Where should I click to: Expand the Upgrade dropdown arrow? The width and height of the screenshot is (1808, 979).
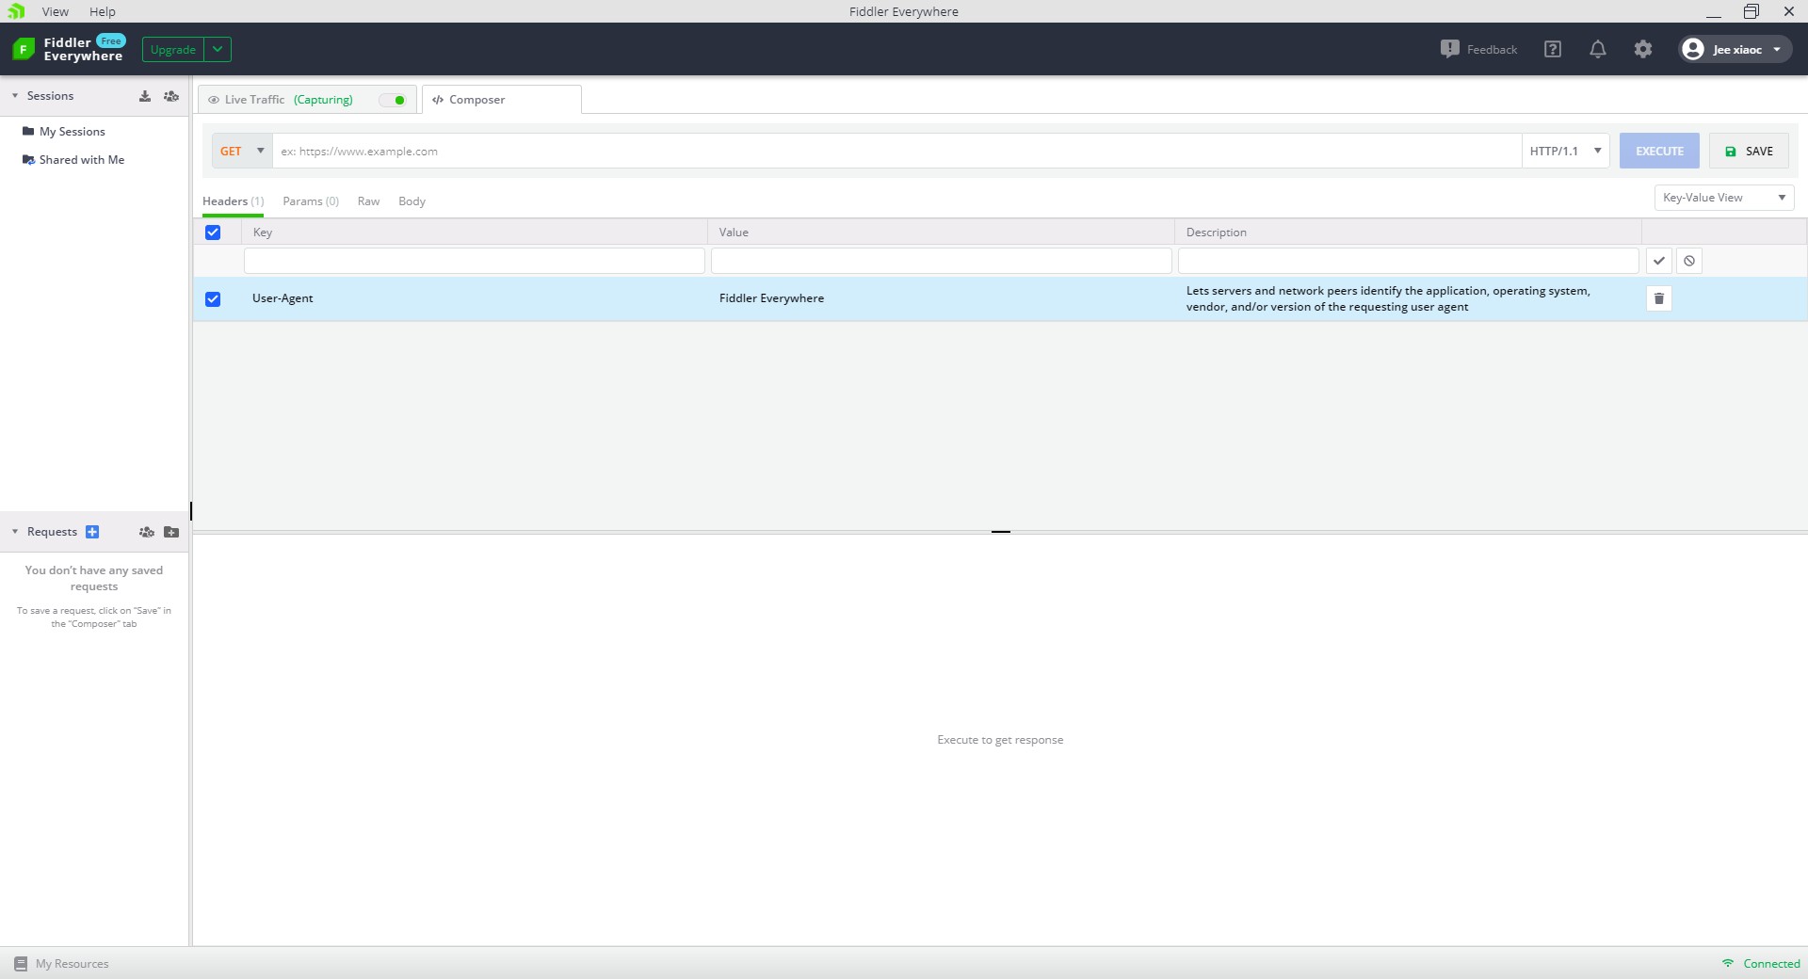(218, 49)
